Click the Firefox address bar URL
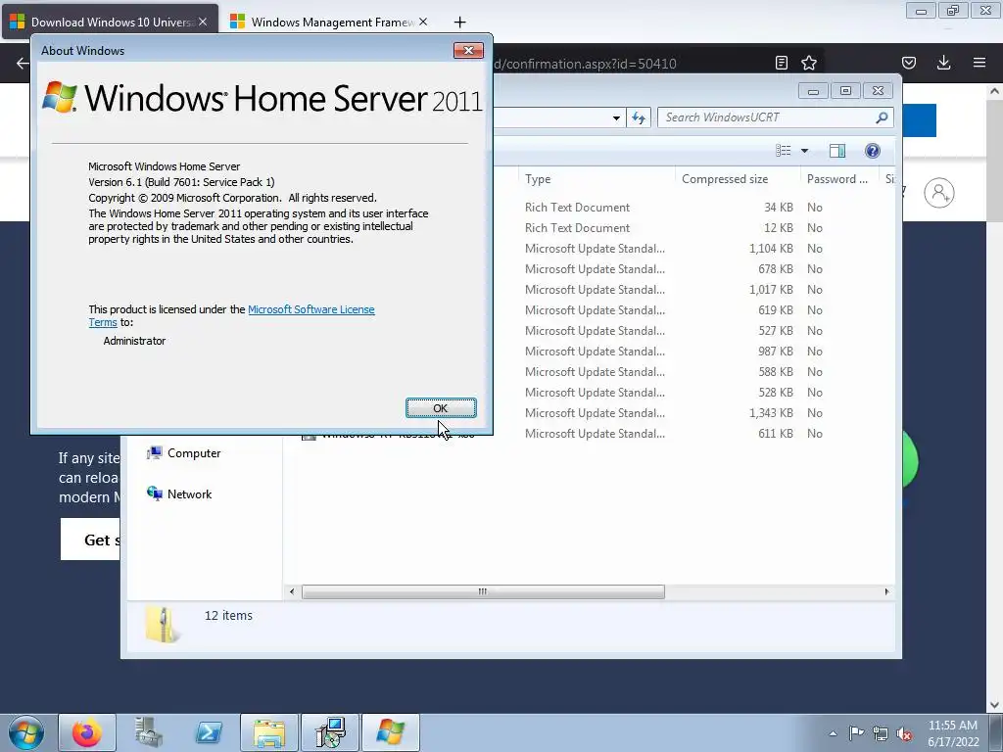Screen dimensions: 1003x752 (586, 64)
